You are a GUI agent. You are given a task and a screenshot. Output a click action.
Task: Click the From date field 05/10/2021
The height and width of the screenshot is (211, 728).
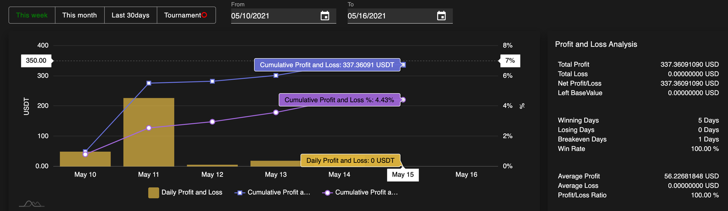coord(273,16)
